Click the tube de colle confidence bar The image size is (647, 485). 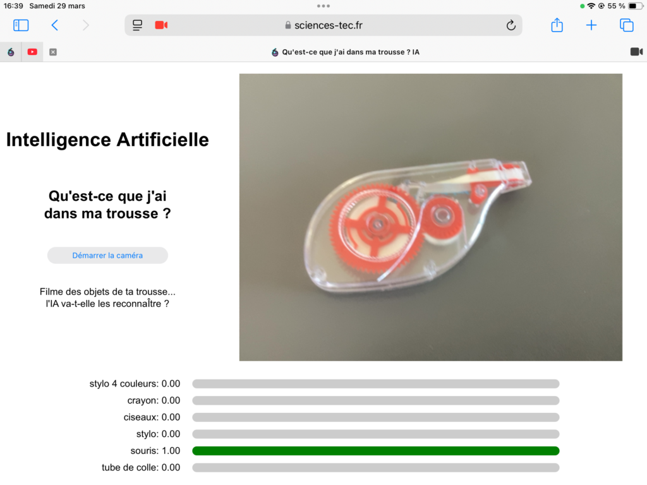pyautogui.click(x=376, y=468)
